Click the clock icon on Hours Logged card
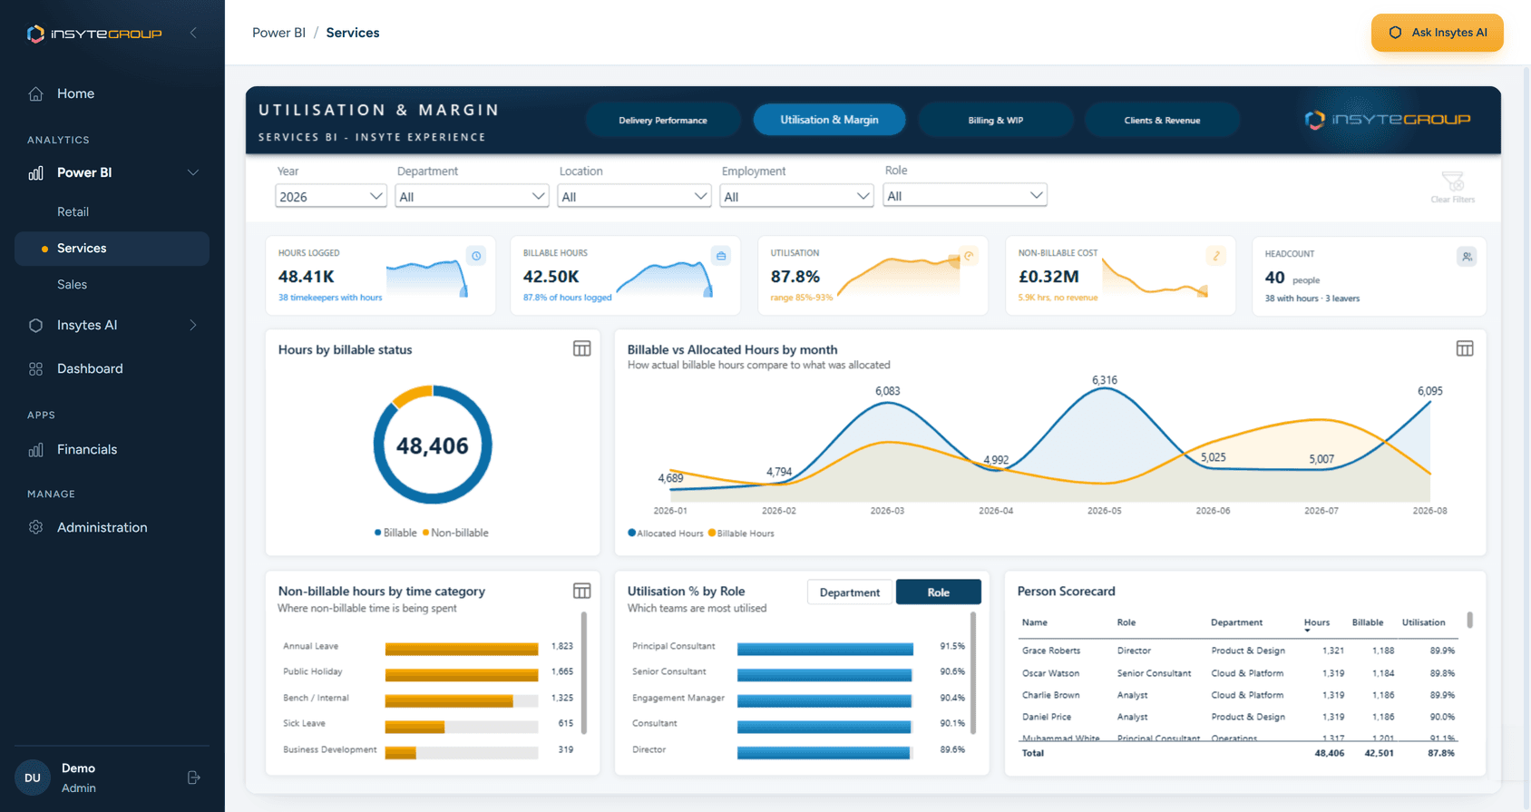The width and height of the screenshot is (1531, 812). click(476, 256)
